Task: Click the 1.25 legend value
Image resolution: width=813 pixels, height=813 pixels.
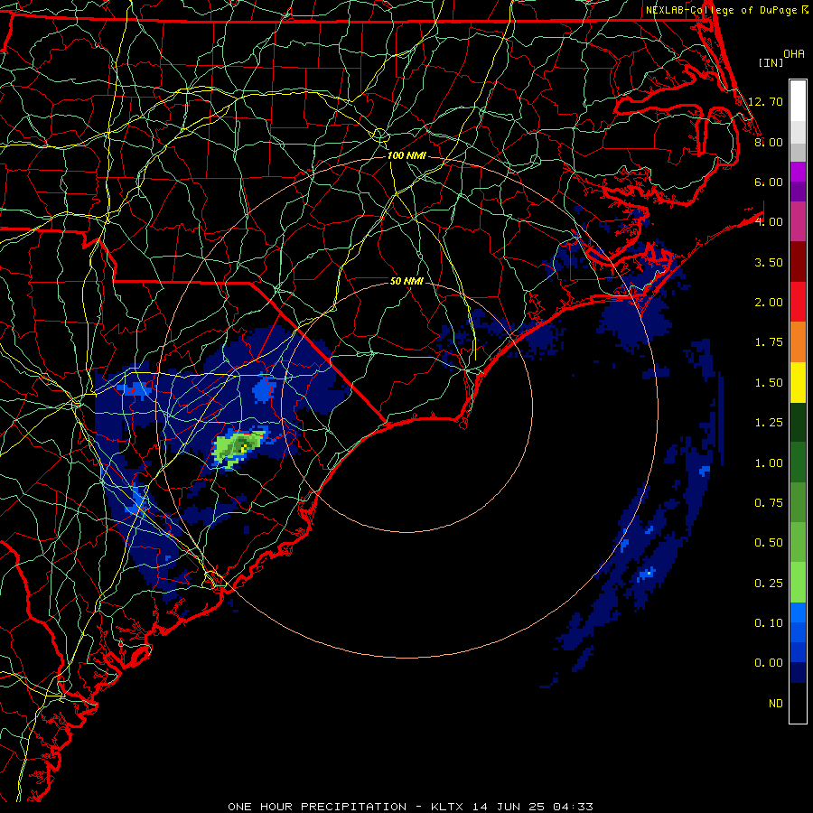Action: tap(769, 423)
